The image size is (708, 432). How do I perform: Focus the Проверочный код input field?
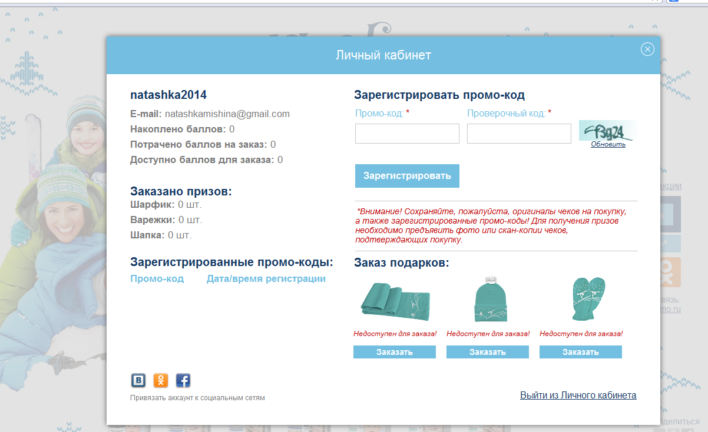click(519, 134)
